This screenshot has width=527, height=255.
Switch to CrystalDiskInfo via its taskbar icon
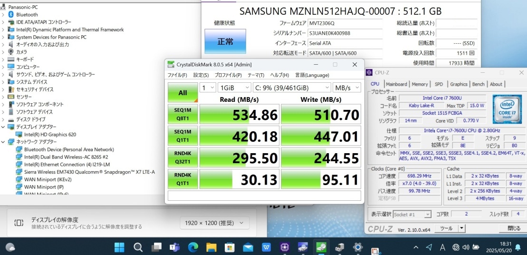pyautogui.click(x=303, y=247)
